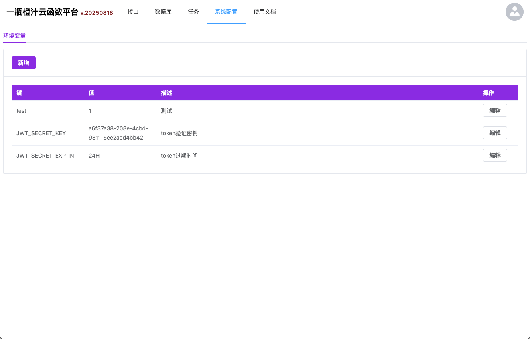Click the 键 column header
This screenshot has height=339, width=530.
click(x=19, y=93)
